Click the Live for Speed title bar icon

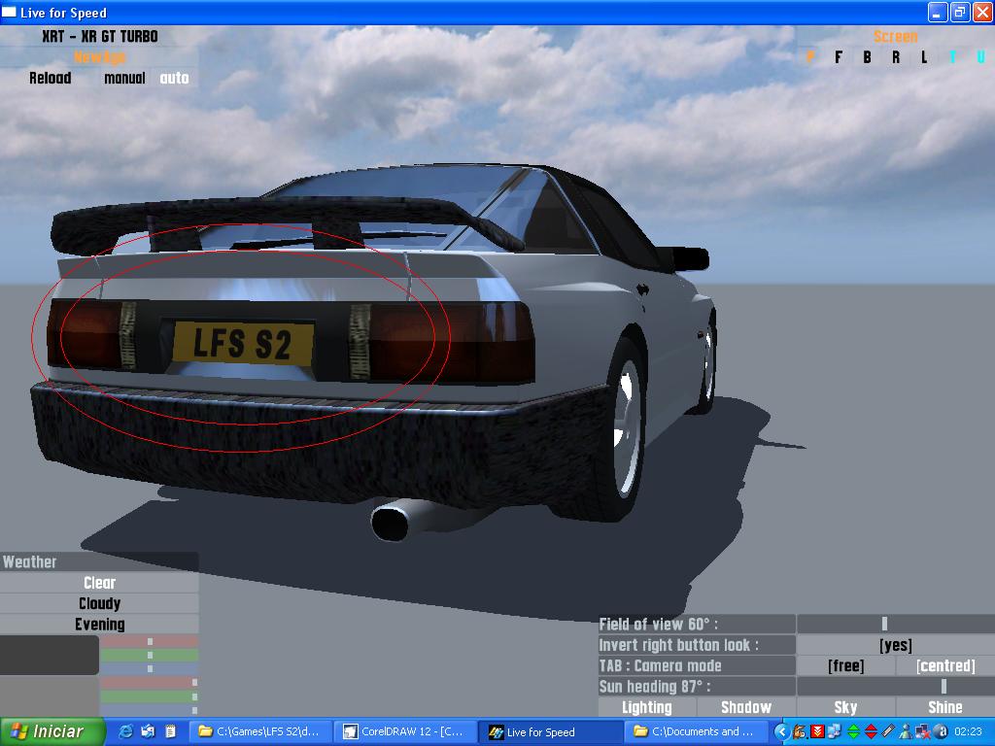click(10, 12)
